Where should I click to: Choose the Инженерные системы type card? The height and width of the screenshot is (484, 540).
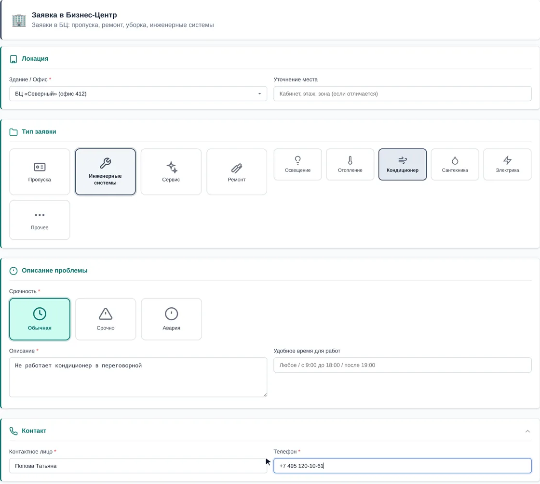click(x=106, y=171)
